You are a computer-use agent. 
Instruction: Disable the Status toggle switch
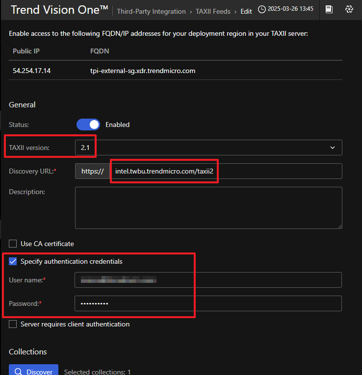pos(88,125)
